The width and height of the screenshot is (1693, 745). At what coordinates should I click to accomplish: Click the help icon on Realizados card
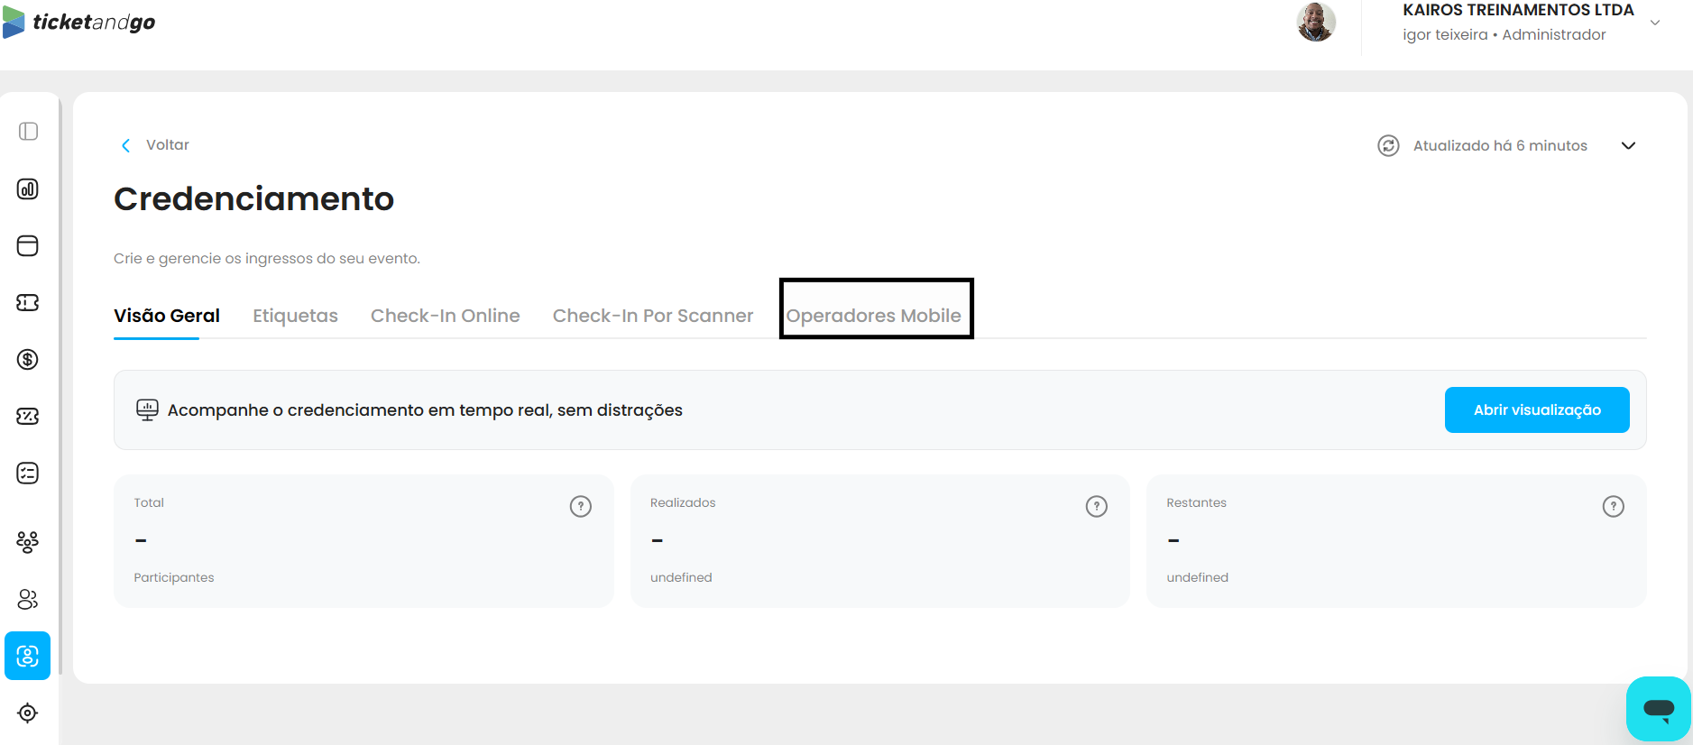coord(1097,506)
